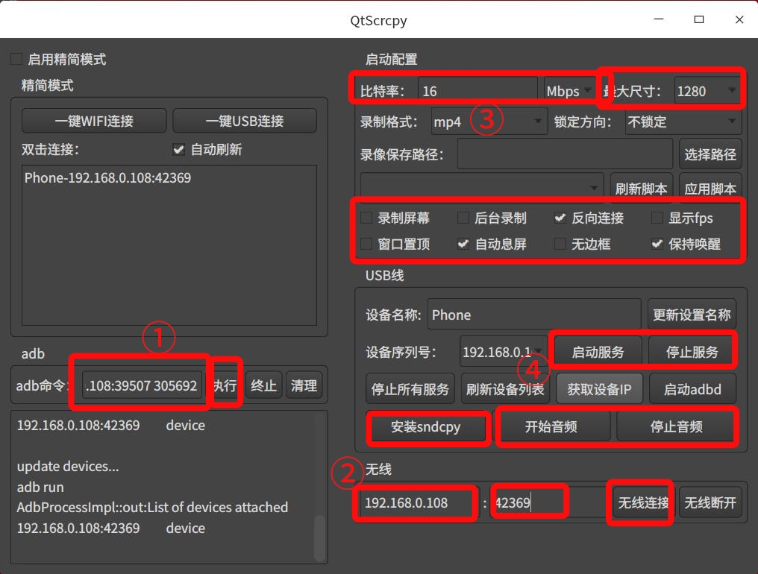Viewport: 758px width, 574px height.
Task: Click the 安装sndcpy button
Action: click(x=428, y=426)
